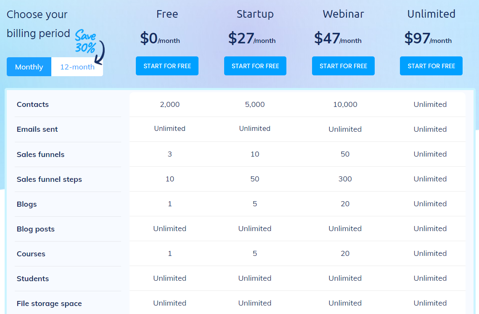Select the Webinar plan header
This screenshot has height=314, width=479.
[x=343, y=14]
